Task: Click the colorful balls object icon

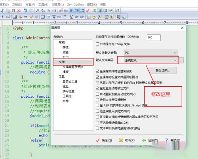Action: pyautogui.click(x=100, y=17)
